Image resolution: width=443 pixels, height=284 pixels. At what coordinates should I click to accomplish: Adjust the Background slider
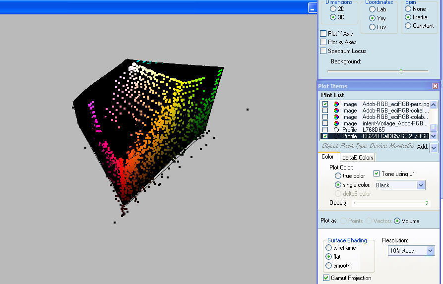[x=401, y=71]
